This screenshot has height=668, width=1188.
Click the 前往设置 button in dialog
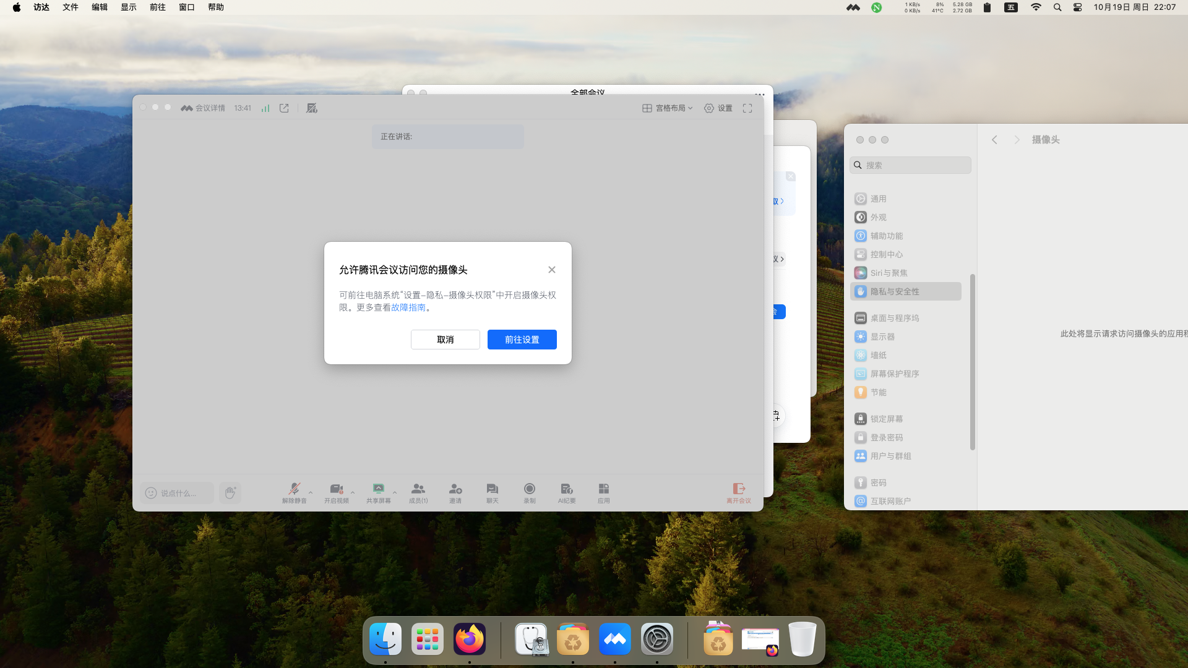click(x=522, y=340)
